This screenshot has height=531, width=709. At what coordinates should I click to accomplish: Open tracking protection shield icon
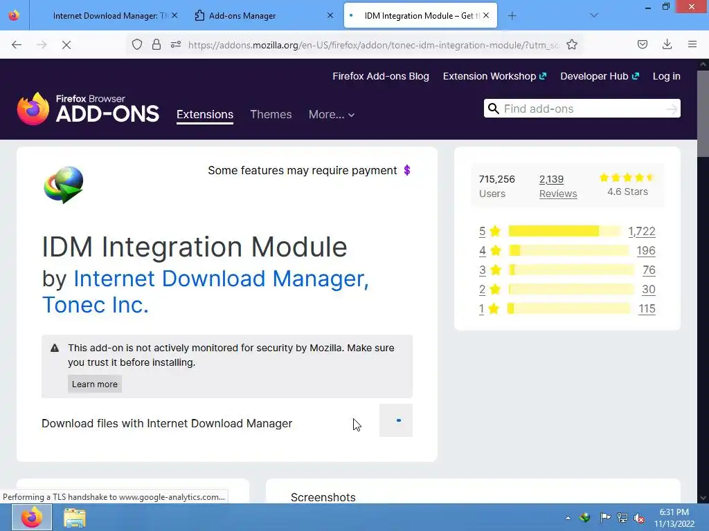tap(137, 44)
